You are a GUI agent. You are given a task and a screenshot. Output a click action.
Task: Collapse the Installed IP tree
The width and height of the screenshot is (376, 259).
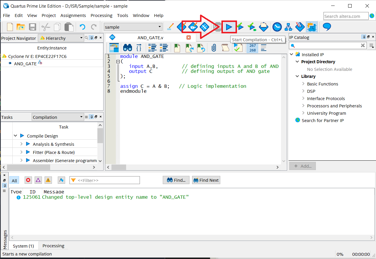click(x=292, y=54)
